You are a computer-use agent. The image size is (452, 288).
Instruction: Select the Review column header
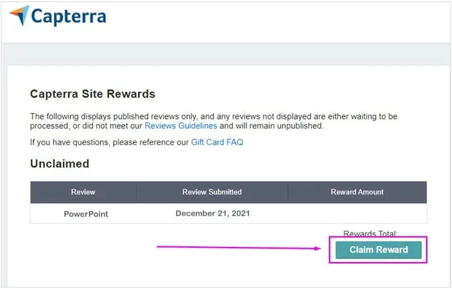point(83,192)
